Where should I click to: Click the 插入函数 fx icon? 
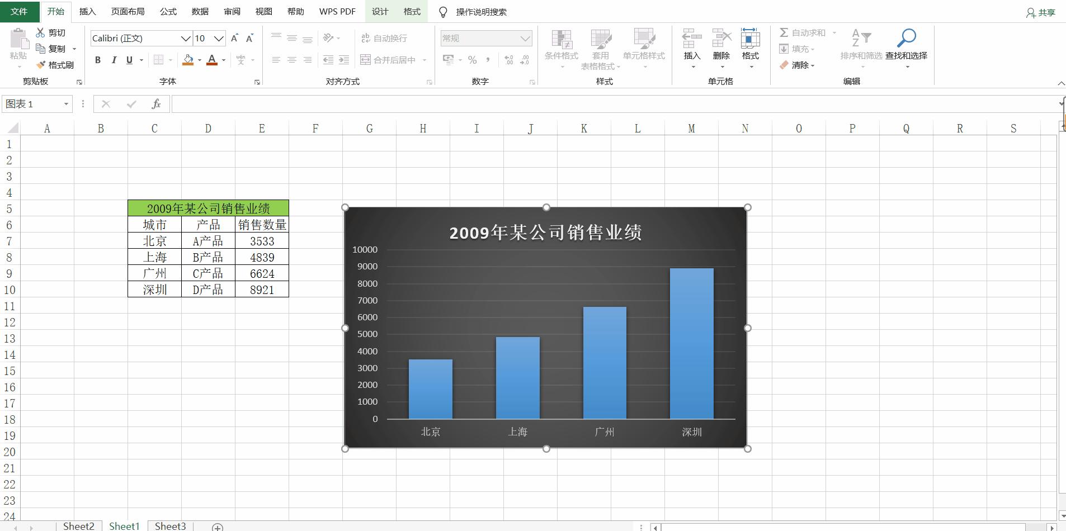tap(157, 103)
